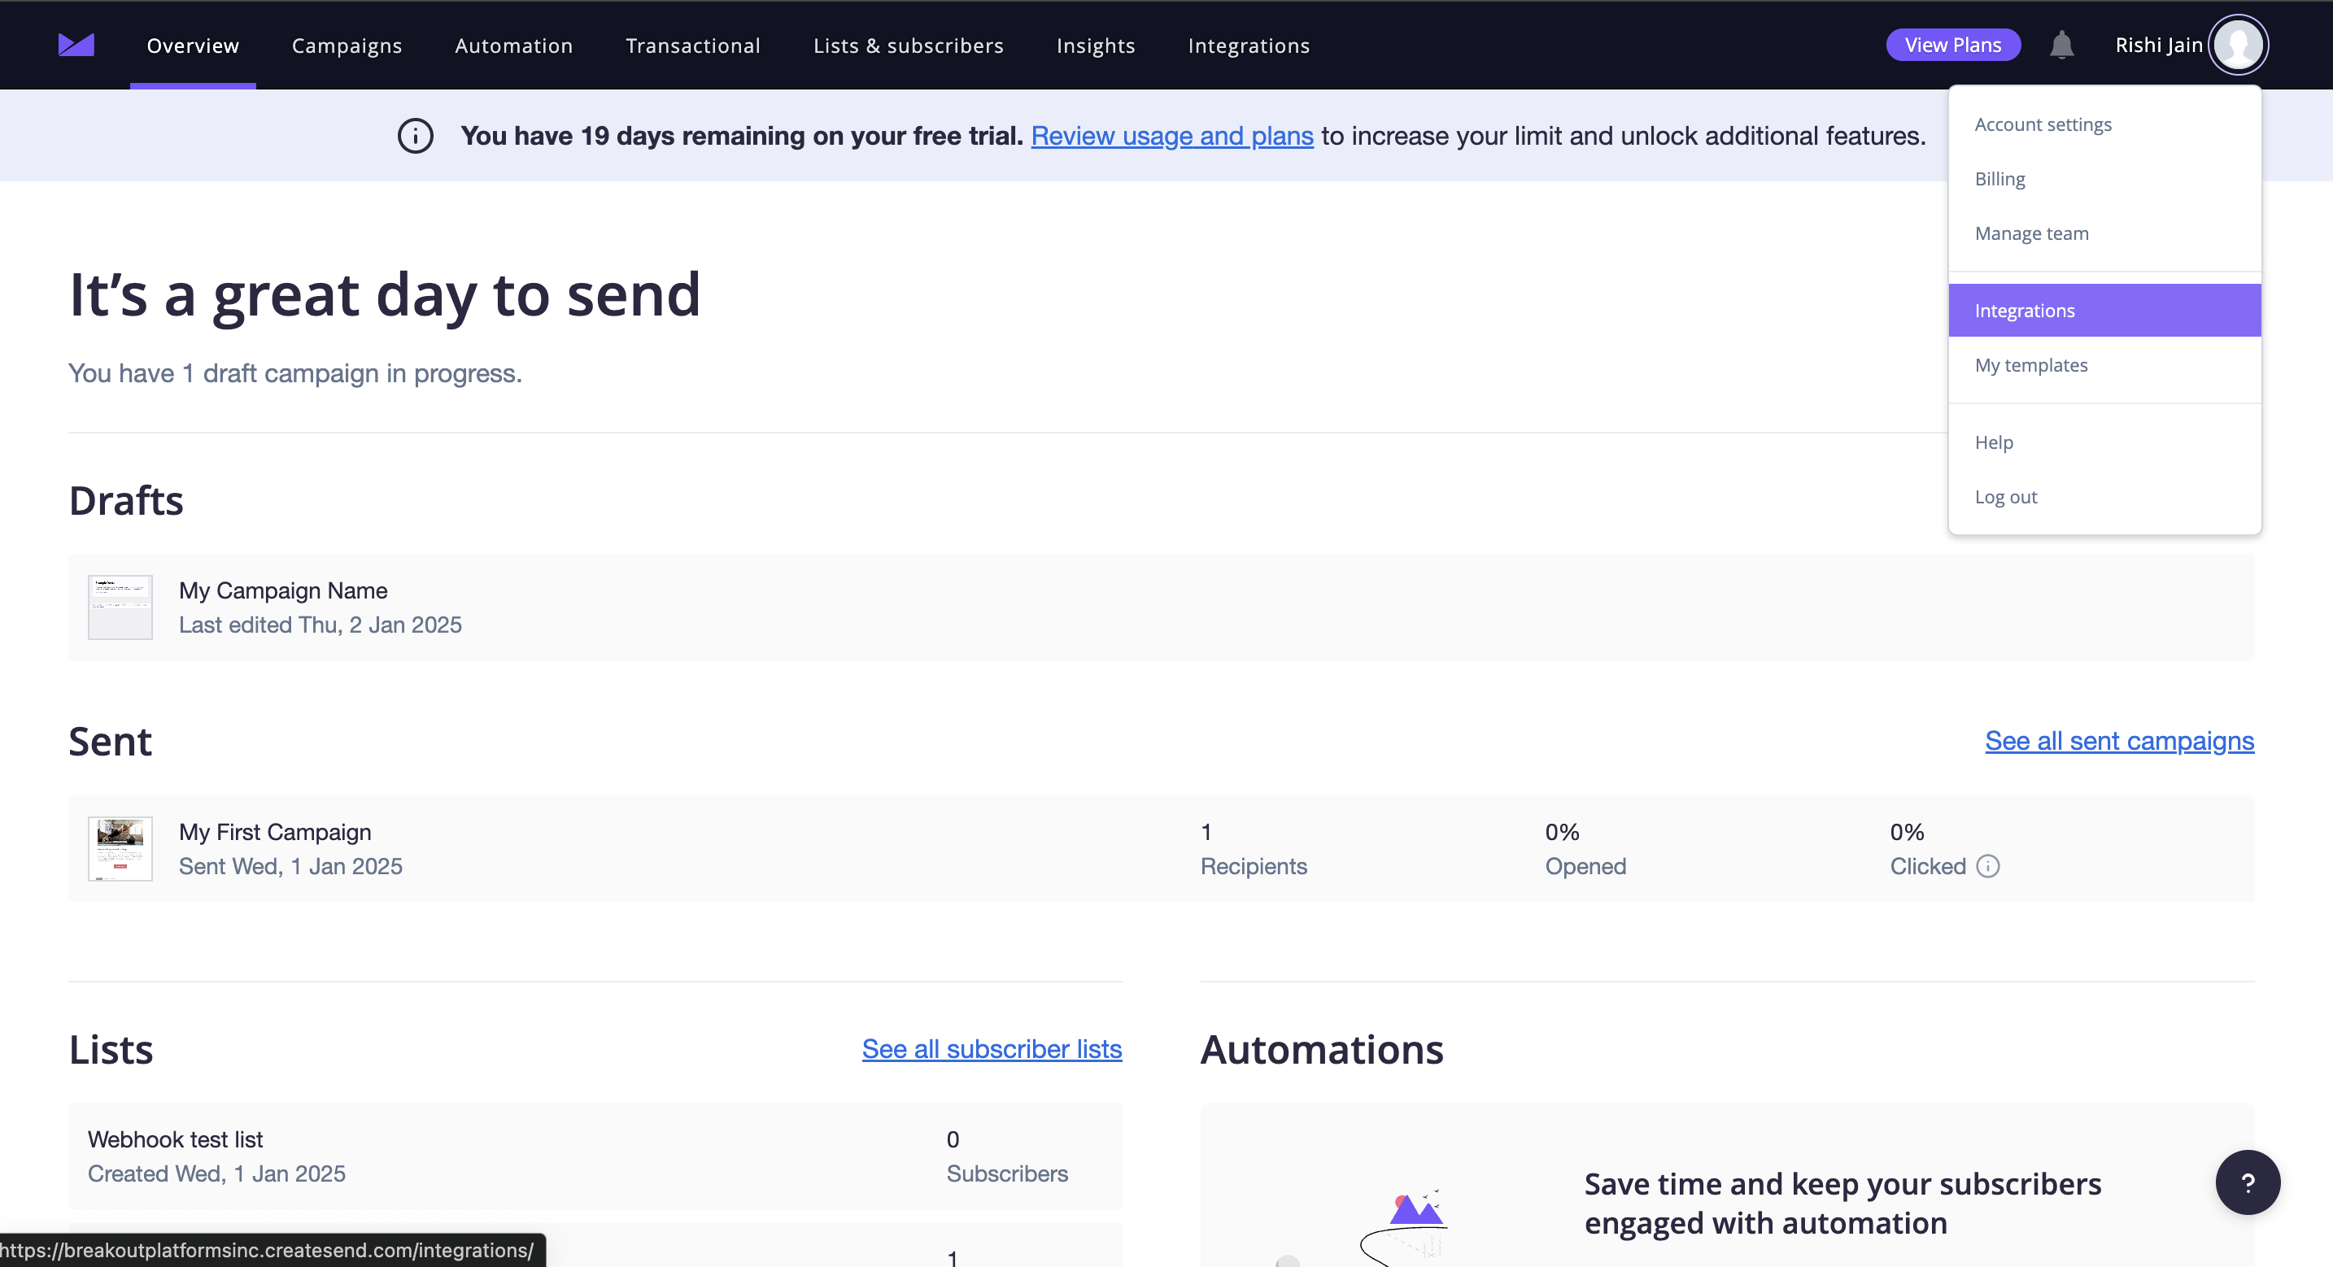Go to Lists & subscribers
Screen dimensions: 2333x1267
click(x=909, y=45)
